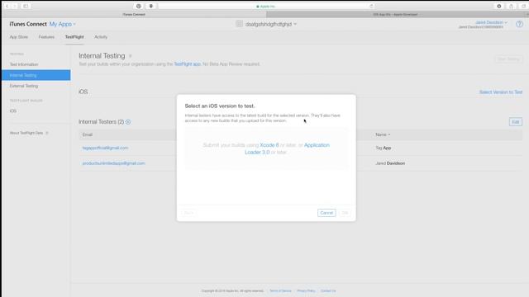The width and height of the screenshot is (529, 297).
Task: Click the Internal Testers (2) heading
Action: point(101,122)
